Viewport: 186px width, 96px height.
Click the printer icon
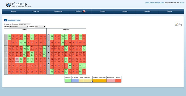point(180,25)
